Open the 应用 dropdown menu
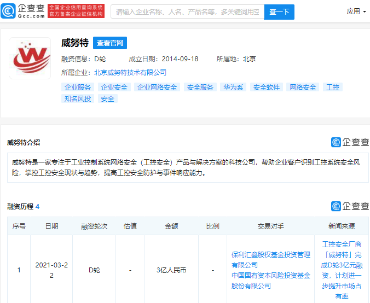Image resolution: width=370 pixels, height=303 pixels. [x=356, y=11]
